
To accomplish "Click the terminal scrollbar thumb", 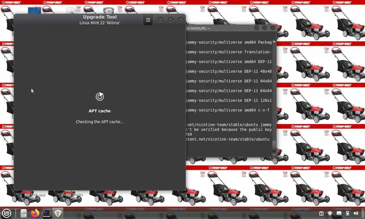I will point(274,146).
